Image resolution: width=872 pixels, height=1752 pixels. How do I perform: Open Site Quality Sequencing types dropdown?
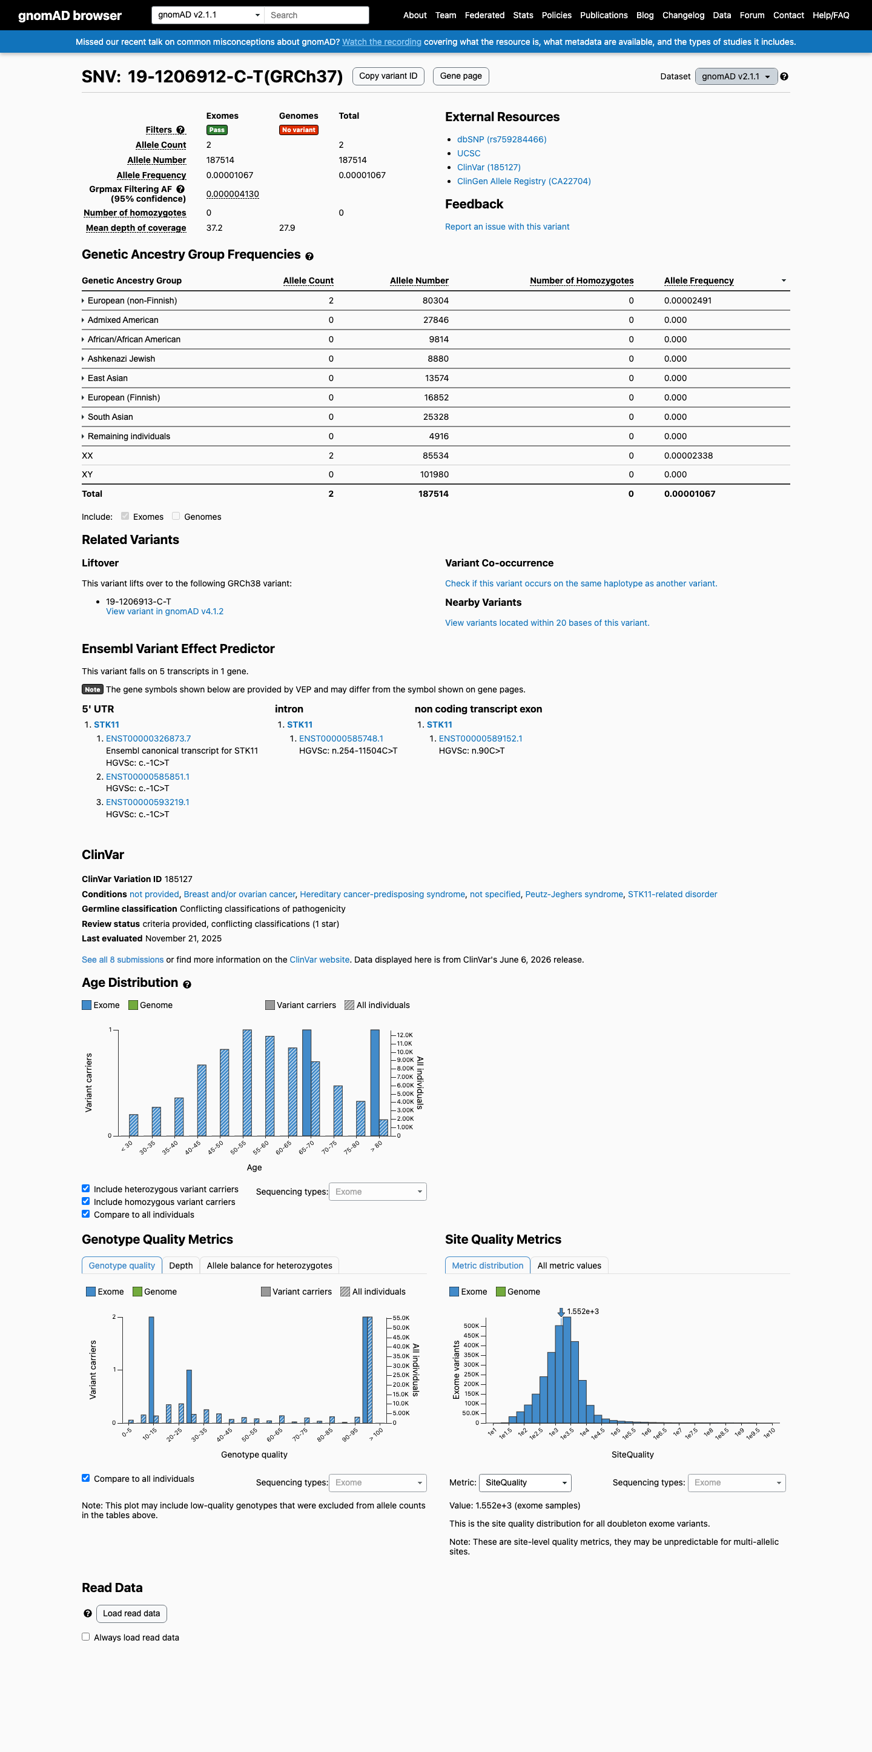tap(737, 1482)
